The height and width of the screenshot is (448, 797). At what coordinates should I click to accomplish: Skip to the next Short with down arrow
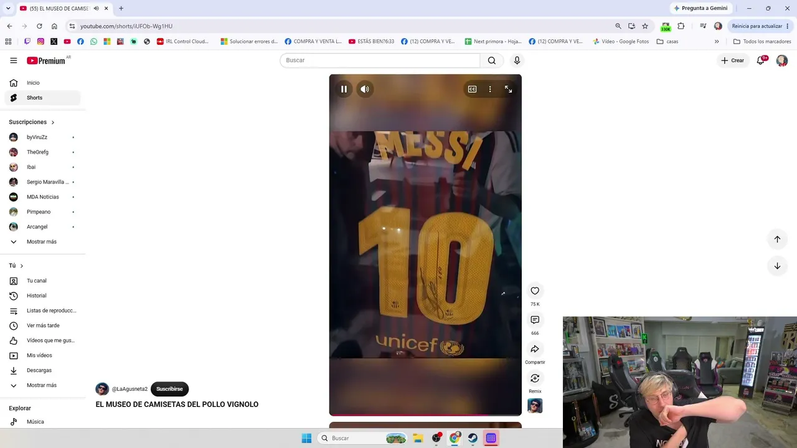pos(777,266)
